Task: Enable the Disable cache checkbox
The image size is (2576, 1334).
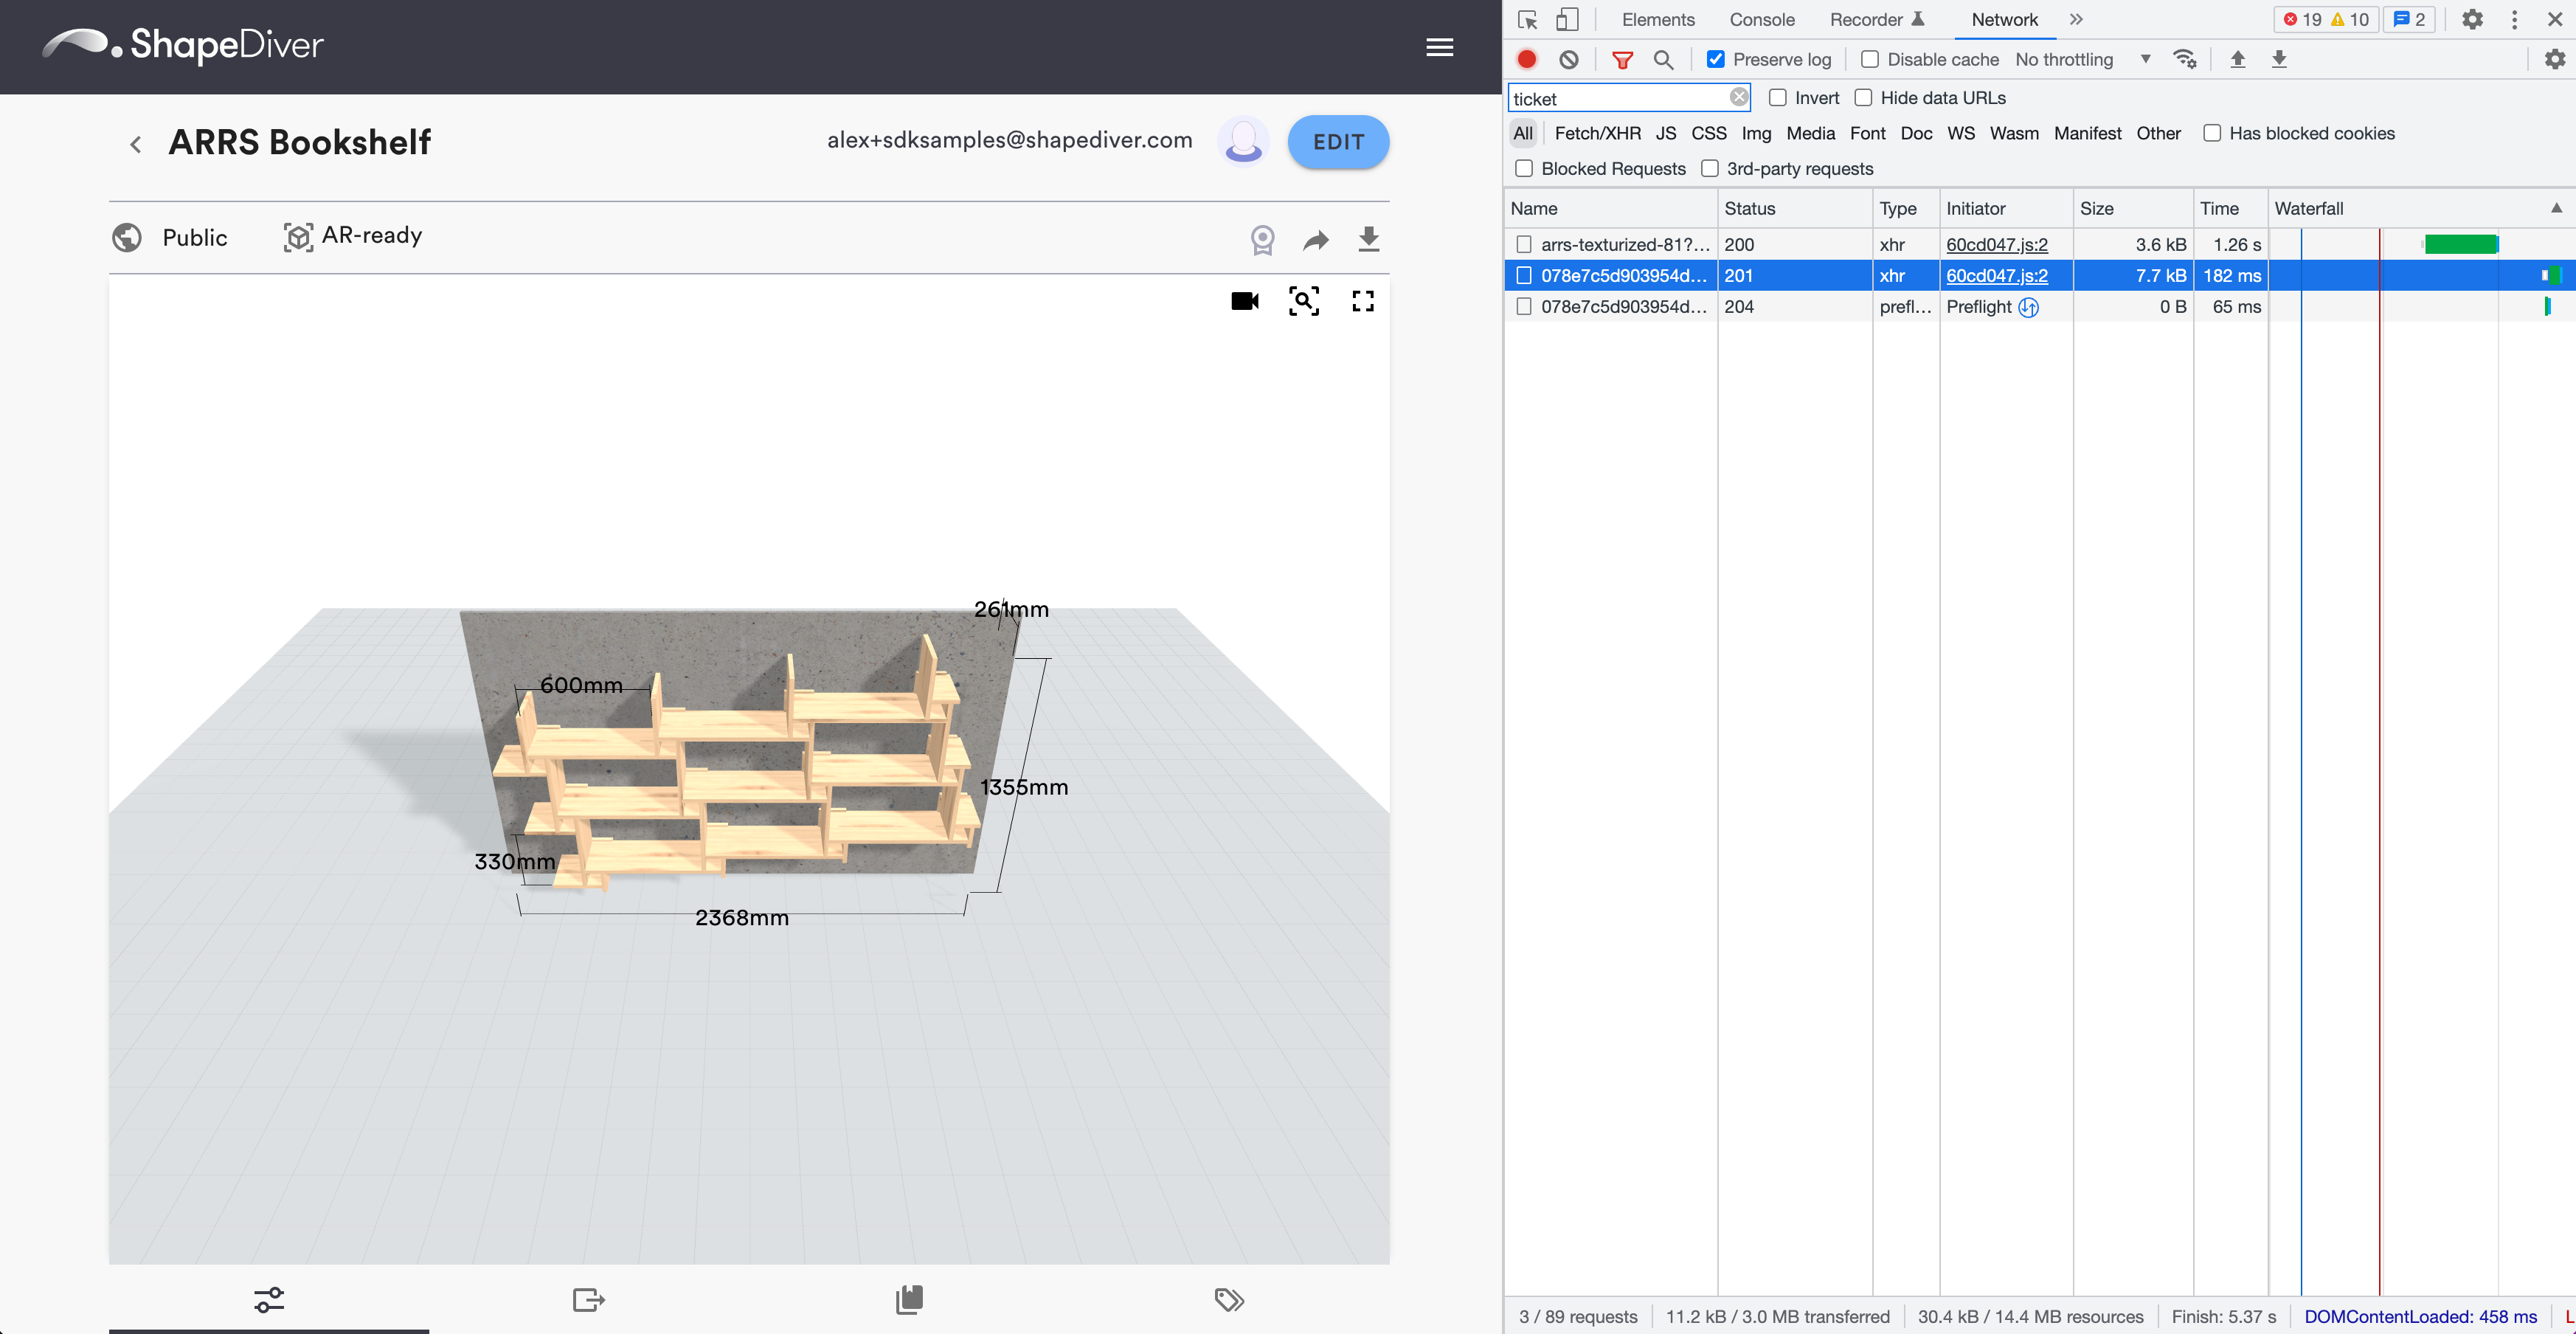Action: point(1869,59)
